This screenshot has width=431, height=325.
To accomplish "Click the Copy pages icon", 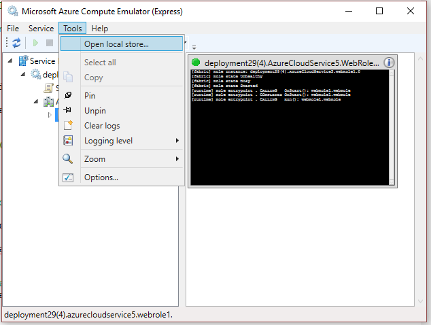I will (68, 77).
